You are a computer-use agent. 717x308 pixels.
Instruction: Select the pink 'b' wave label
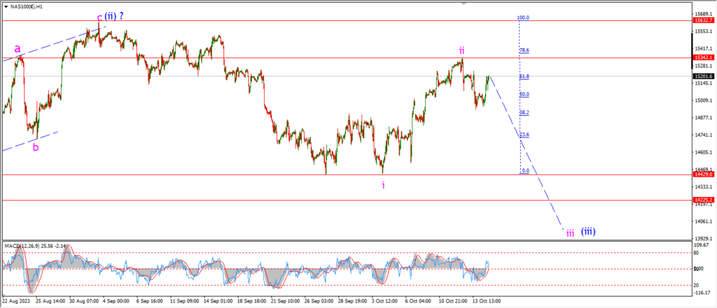click(x=36, y=147)
